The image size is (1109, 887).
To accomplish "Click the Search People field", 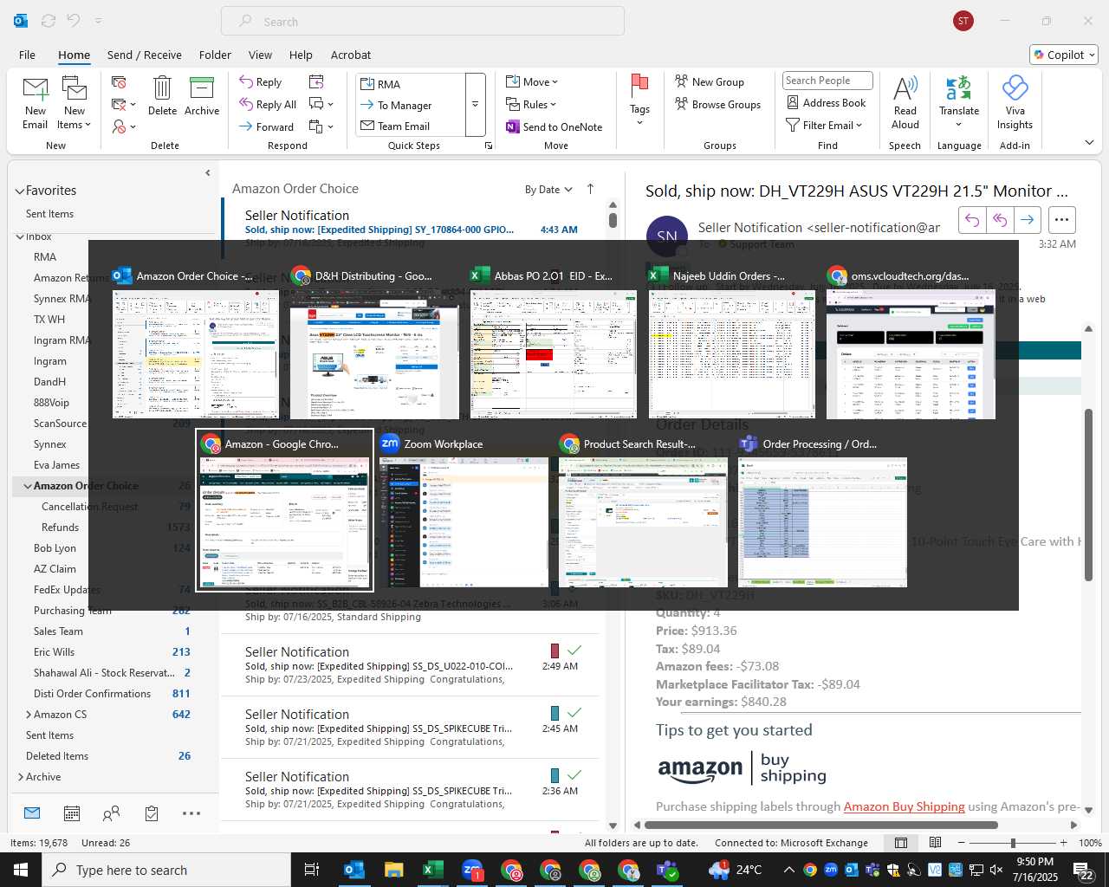I will pos(827,81).
